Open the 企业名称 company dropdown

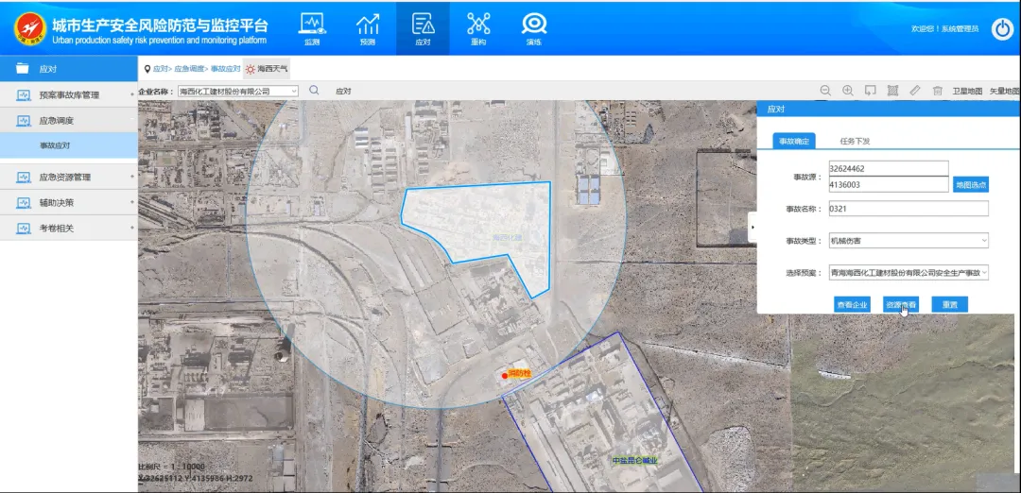(x=237, y=91)
